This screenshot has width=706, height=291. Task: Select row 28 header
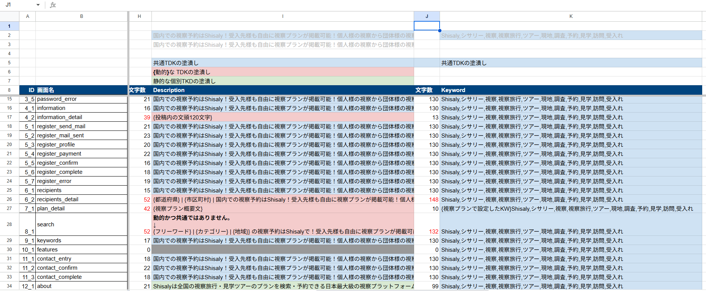(x=10, y=224)
